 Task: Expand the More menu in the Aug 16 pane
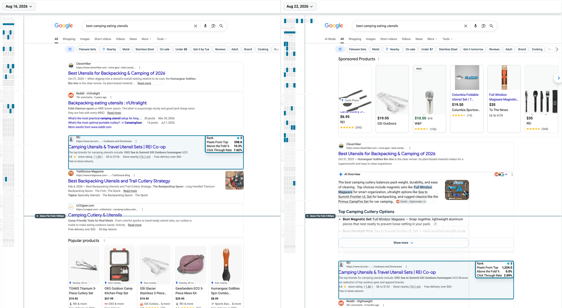[x=146, y=39]
